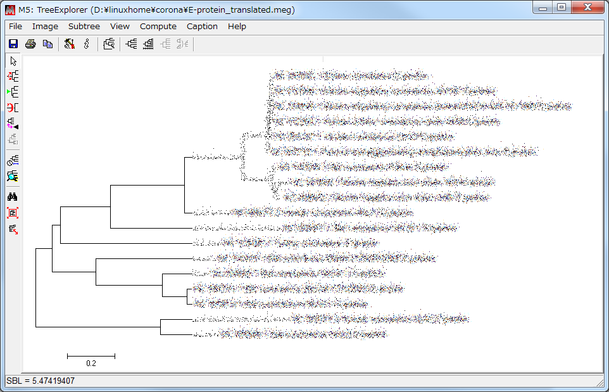The height and width of the screenshot is (392, 609).
Task: Open the Subtree menu
Action: tap(84, 27)
